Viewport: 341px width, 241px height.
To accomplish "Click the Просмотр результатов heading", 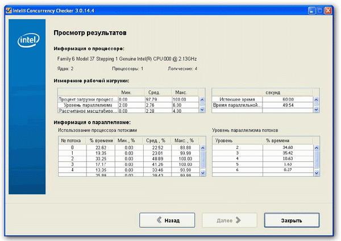I will (x=90, y=33).
